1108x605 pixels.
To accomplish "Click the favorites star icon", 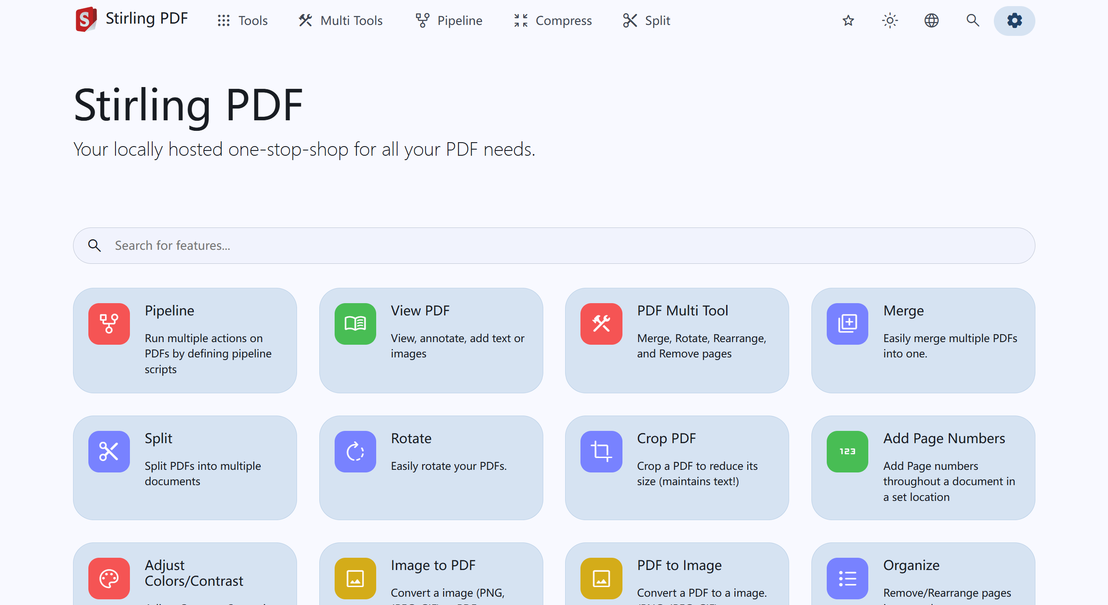I will 848,21.
